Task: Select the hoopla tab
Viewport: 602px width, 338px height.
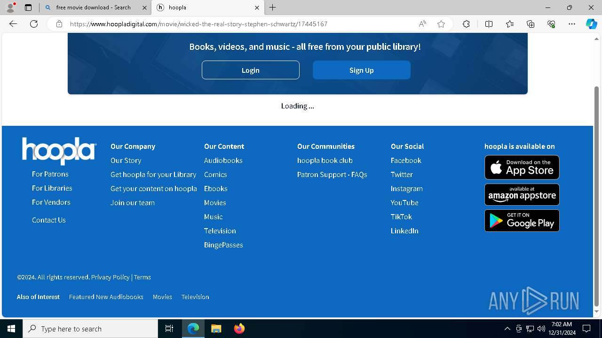Action: pyautogui.click(x=208, y=8)
